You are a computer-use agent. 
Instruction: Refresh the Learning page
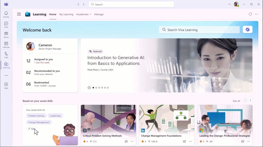[250, 14]
